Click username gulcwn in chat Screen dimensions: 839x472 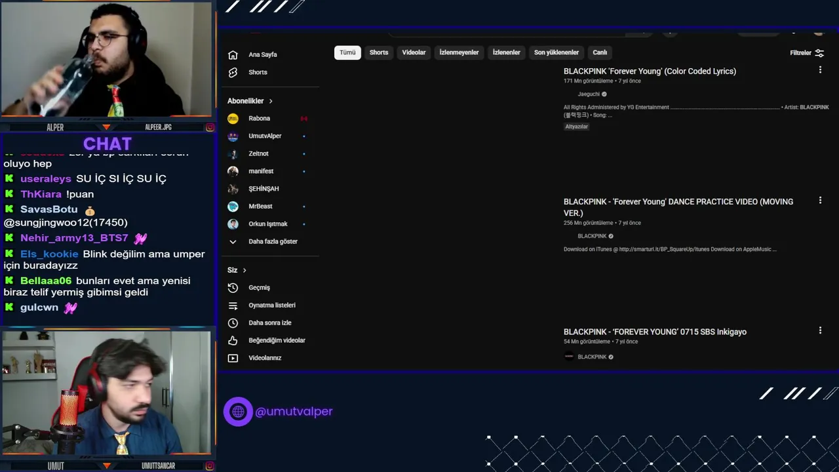coord(39,307)
